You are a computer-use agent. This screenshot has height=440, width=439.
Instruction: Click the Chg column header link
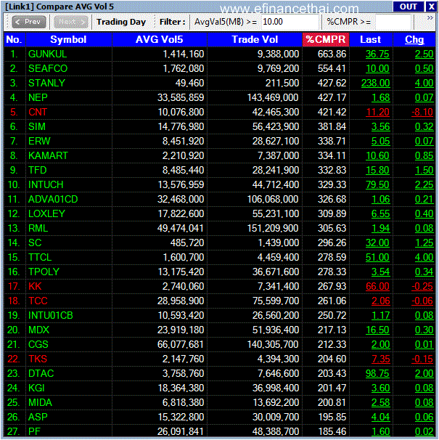coord(414,39)
